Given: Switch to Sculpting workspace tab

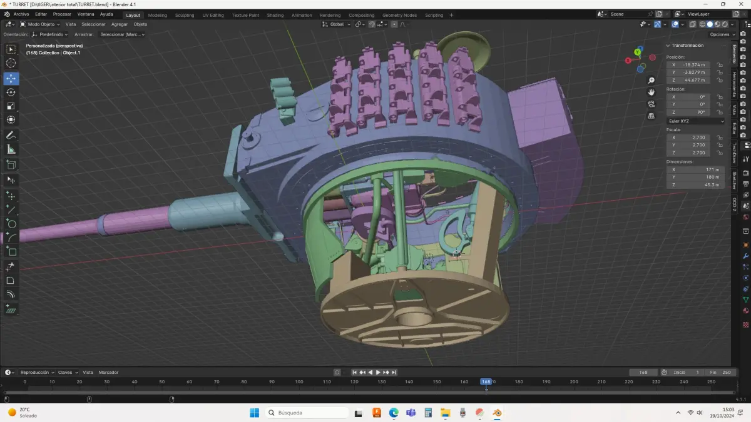Looking at the screenshot, I should (185, 15).
